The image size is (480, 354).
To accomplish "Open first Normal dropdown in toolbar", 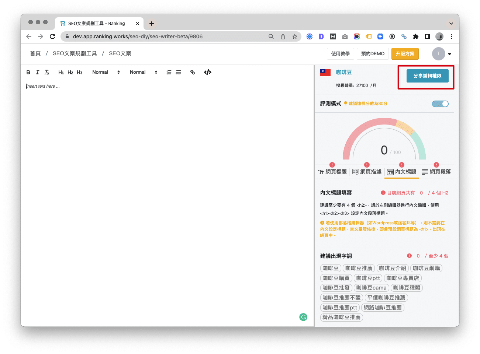I will coord(106,72).
